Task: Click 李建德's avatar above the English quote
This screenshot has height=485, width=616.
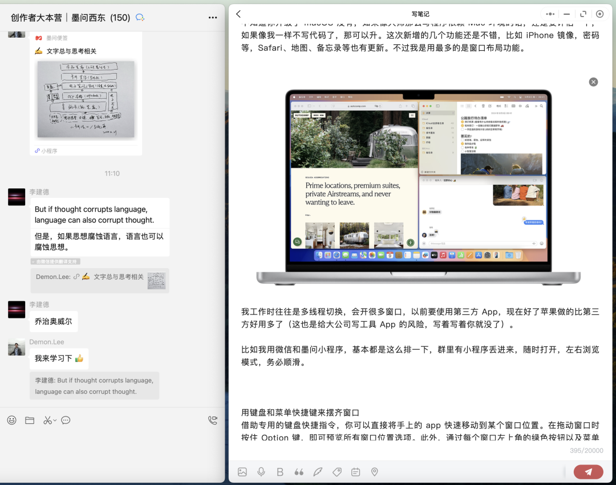Action: tap(17, 197)
